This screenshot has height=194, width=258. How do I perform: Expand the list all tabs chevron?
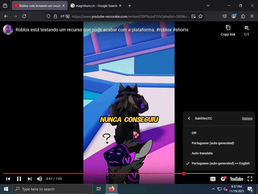pyautogui.click(x=208, y=6)
